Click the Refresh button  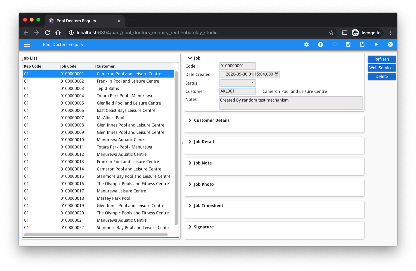click(x=382, y=59)
